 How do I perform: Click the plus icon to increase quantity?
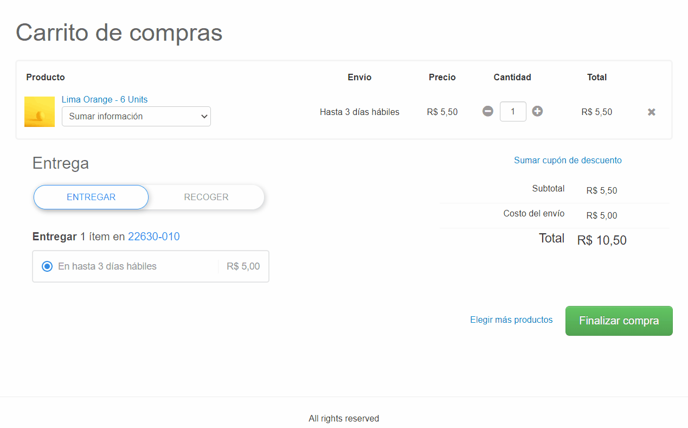pos(537,111)
